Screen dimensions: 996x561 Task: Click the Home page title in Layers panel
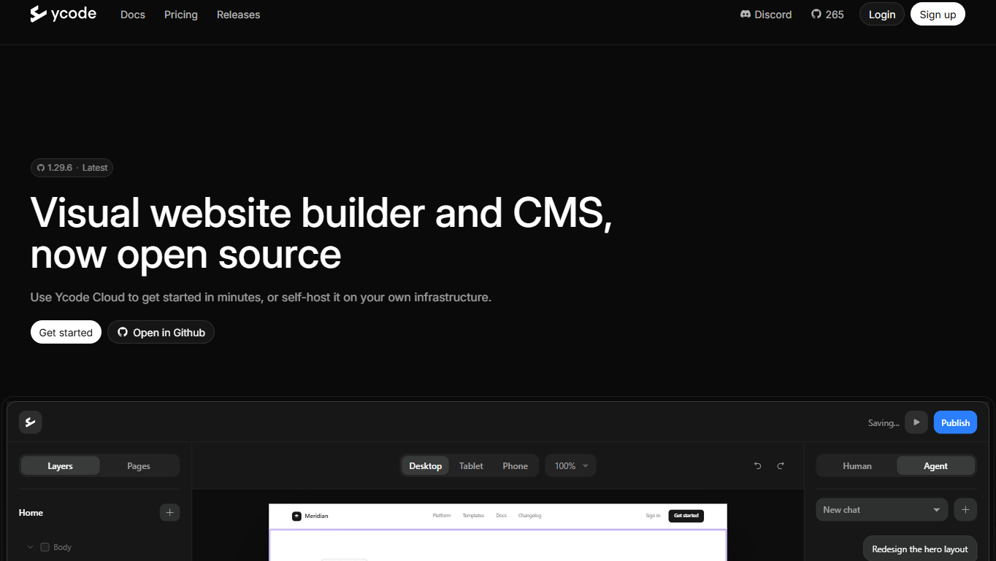[31, 513]
